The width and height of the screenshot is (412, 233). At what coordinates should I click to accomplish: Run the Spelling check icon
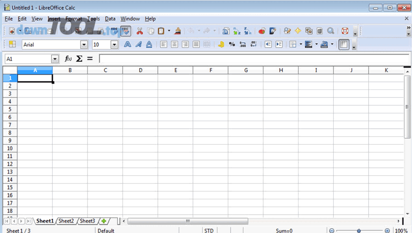tap(114, 31)
